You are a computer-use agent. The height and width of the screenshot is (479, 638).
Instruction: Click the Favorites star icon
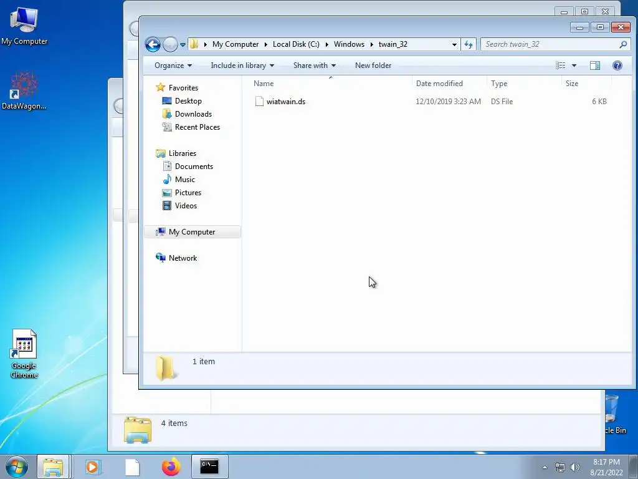point(160,87)
